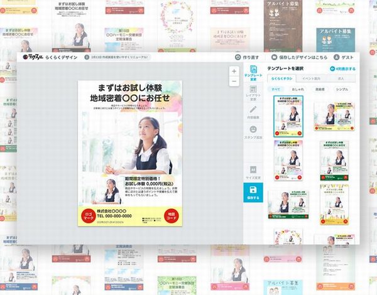Screen dimensions: 377x295
Task: Switch to the 求人 tab
Action: pyautogui.click(x=342, y=78)
